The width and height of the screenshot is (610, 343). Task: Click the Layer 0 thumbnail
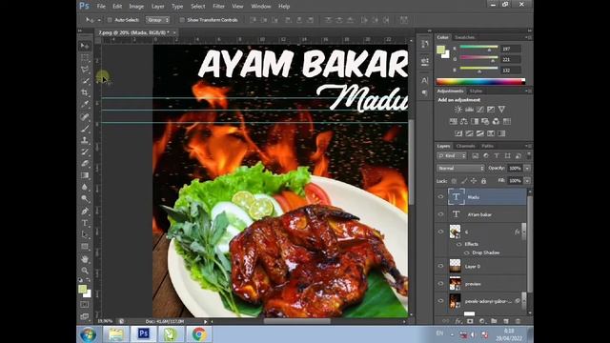click(x=455, y=267)
